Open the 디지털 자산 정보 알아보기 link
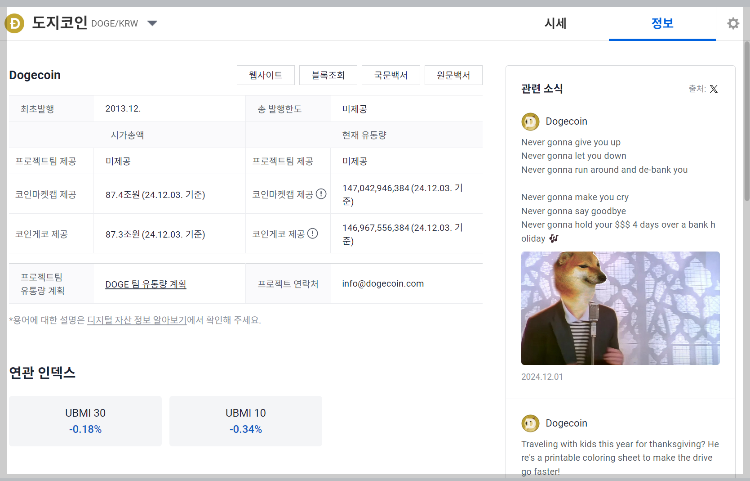This screenshot has width=750, height=481. pos(137,320)
